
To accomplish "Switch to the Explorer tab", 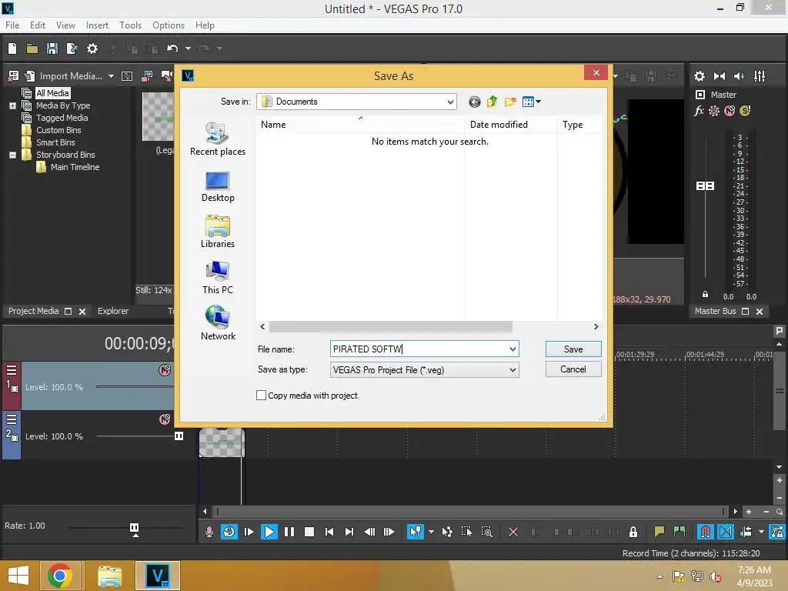I will (113, 311).
